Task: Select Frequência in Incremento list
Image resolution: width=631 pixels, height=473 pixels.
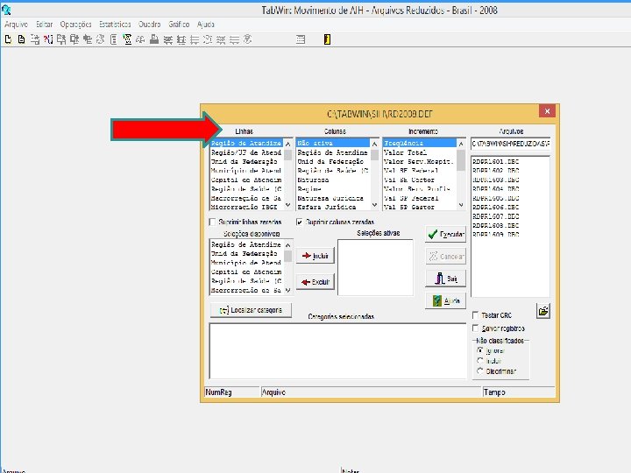Action: pyautogui.click(x=420, y=143)
